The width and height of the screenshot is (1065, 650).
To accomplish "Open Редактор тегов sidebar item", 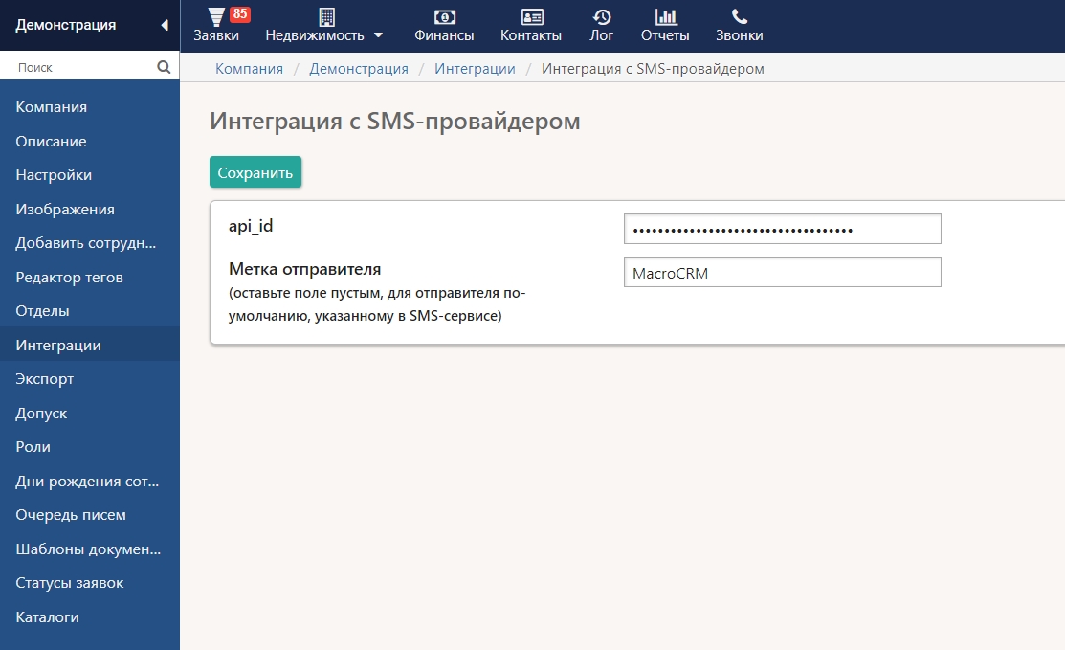I will click(69, 278).
